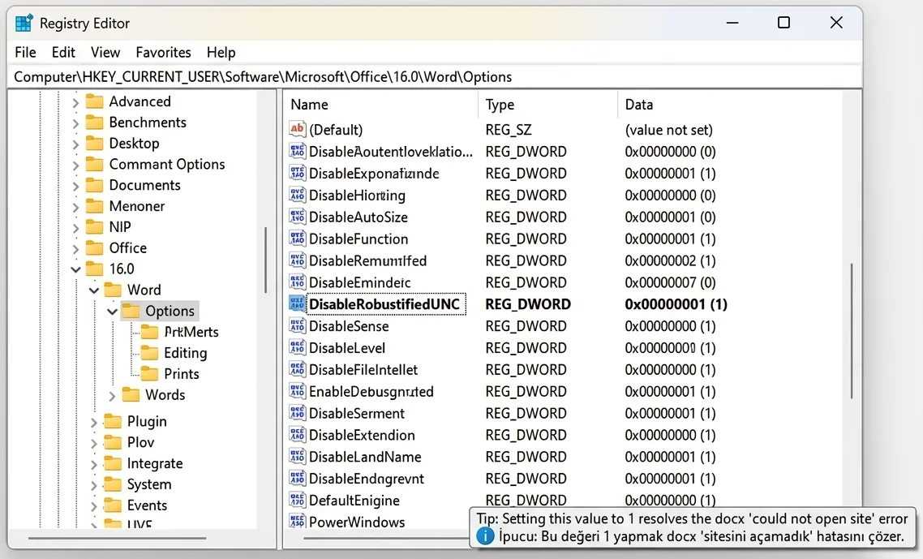Screen dimensions: 923x559
Task: Expand the Advanced key node
Action: coord(76,102)
